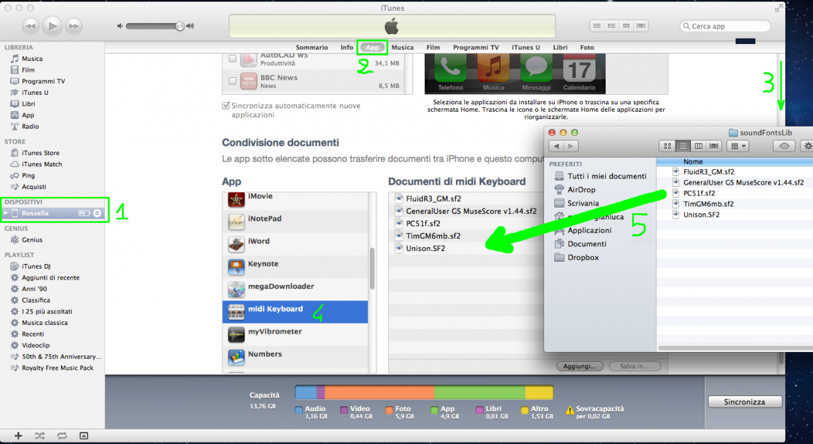The height and width of the screenshot is (444, 813).
Task: Open the Finder action gear menu
Action: (806, 146)
